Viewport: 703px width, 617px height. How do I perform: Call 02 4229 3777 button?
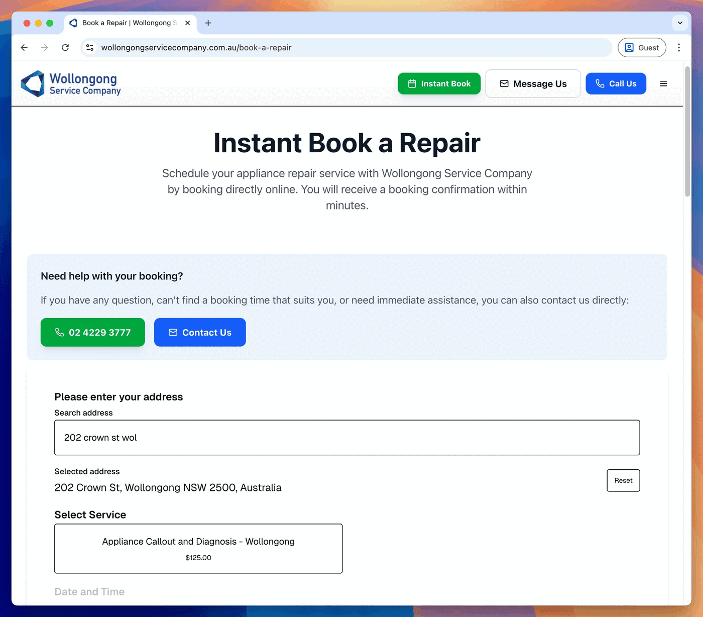point(93,332)
